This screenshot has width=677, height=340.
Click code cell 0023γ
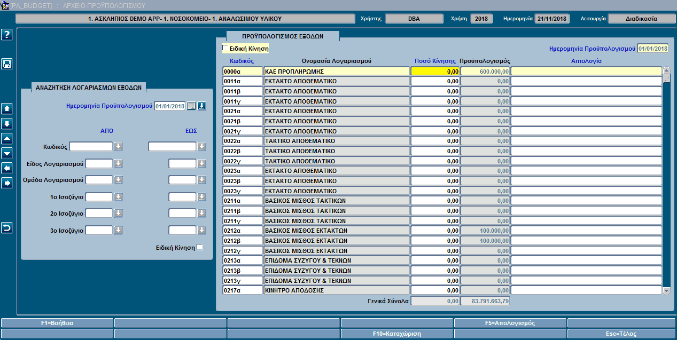click(x=243, y=191)
